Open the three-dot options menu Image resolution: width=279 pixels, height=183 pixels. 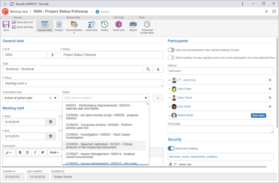click(x=242, y=4)
